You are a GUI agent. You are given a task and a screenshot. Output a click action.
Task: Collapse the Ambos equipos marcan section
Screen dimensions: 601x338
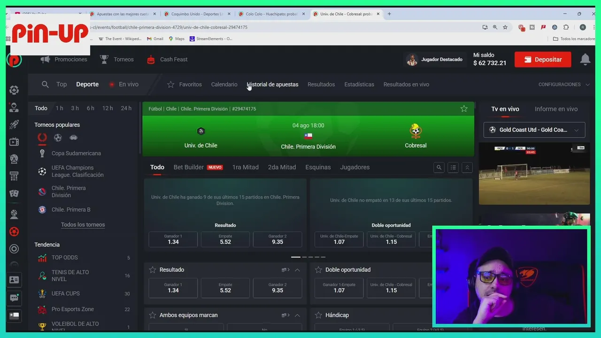[297, 315]
